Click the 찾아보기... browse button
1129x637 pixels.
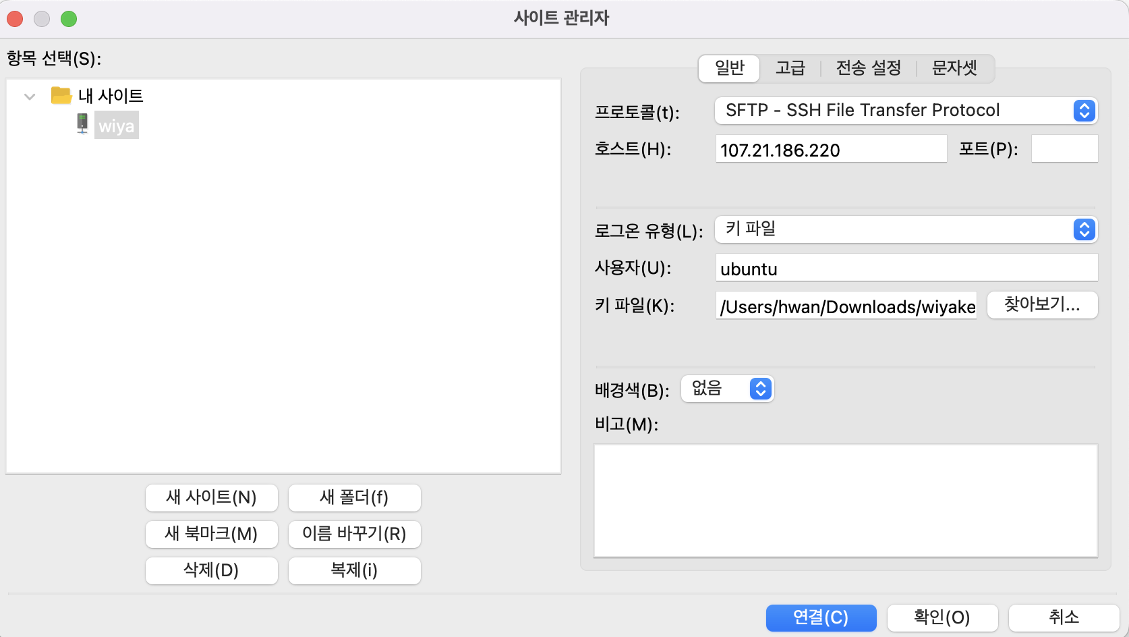pos(1043,305)
